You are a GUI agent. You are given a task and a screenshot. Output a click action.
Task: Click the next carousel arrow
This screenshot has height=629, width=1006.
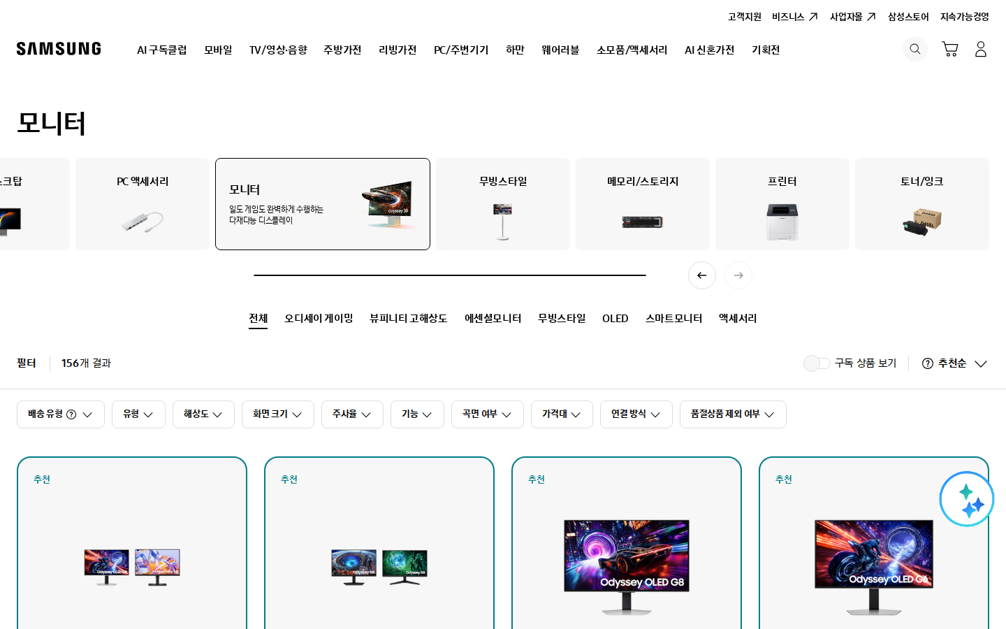(x=738, y=275)
